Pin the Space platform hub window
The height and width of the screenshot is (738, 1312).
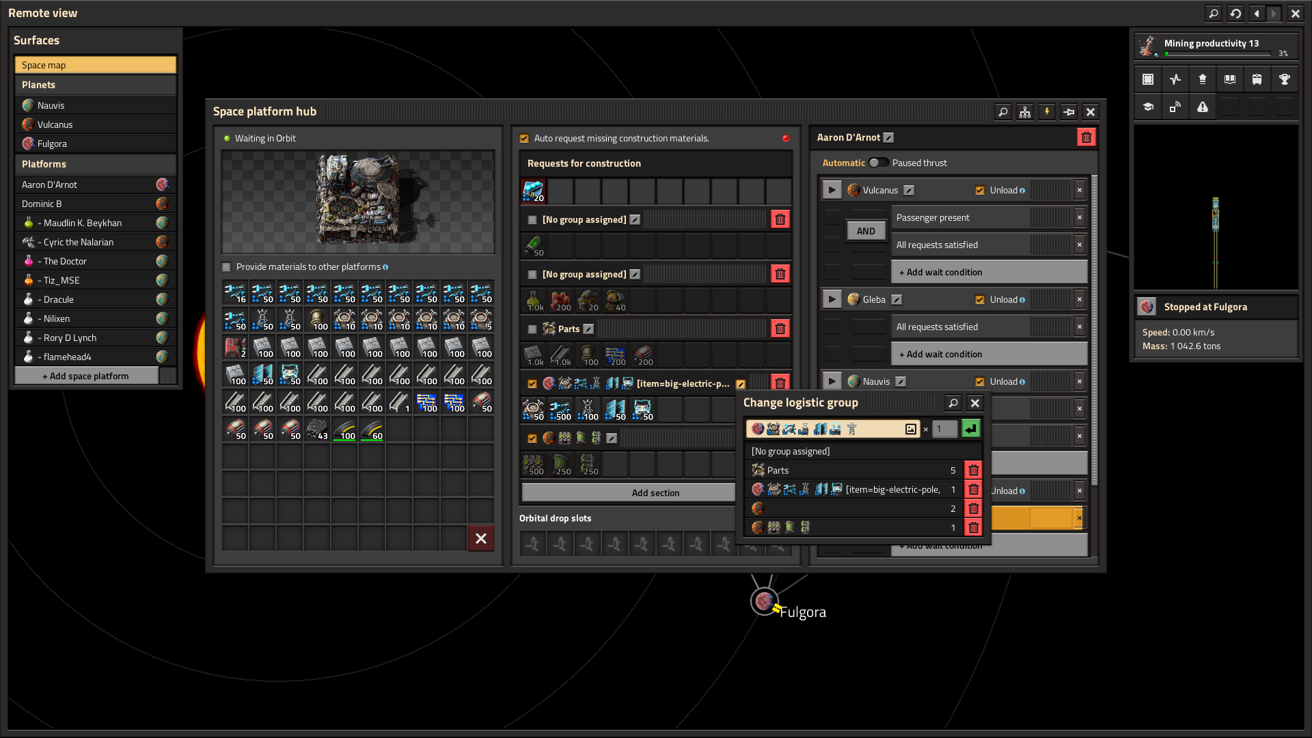click(x=1069, y=112)
